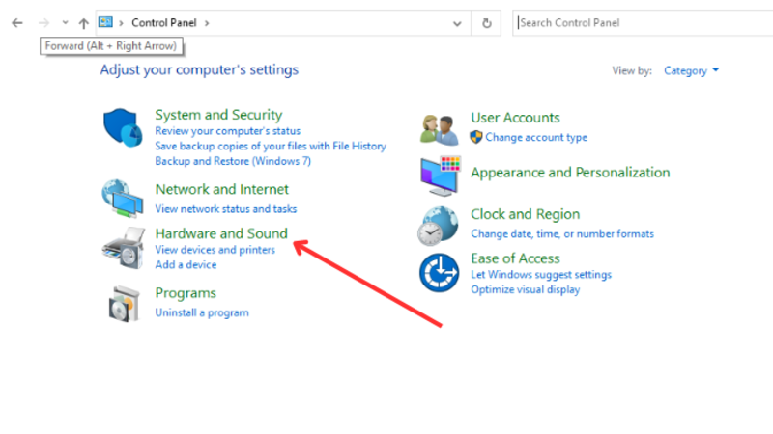
Task: Click the View by: label
Action: tap(632, 70)
